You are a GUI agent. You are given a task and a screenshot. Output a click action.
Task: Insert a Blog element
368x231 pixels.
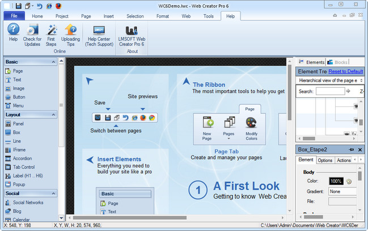point(14,211)
